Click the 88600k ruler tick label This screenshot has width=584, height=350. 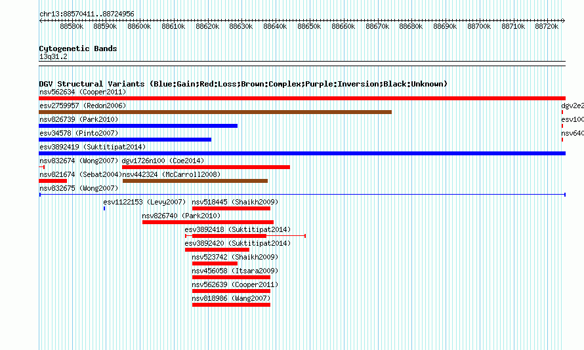(139, 27)
